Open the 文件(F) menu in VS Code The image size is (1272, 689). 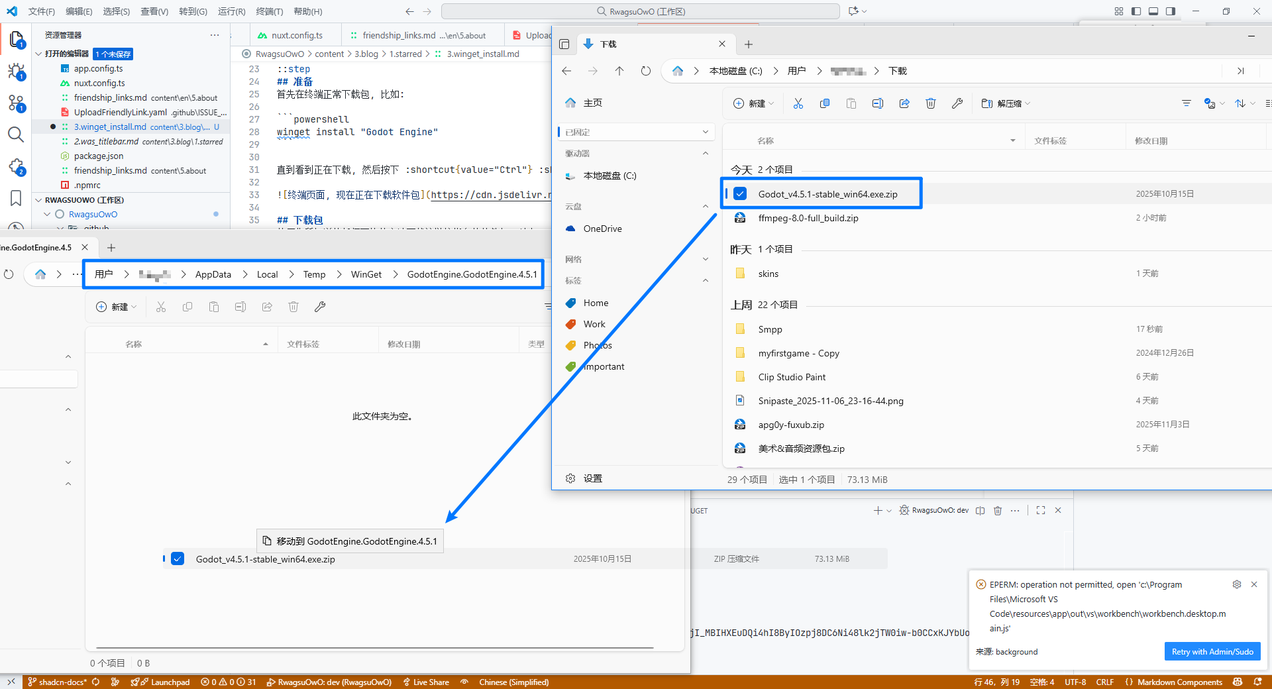42,11
